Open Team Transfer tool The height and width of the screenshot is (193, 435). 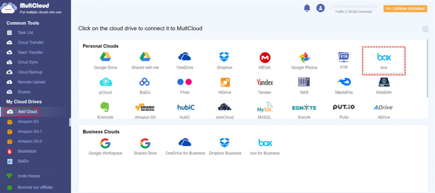(x=30, y=52)
